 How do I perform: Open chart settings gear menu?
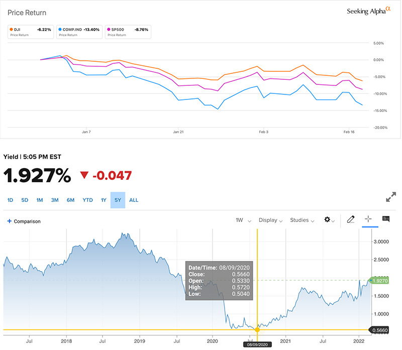[x=329, y=220]
